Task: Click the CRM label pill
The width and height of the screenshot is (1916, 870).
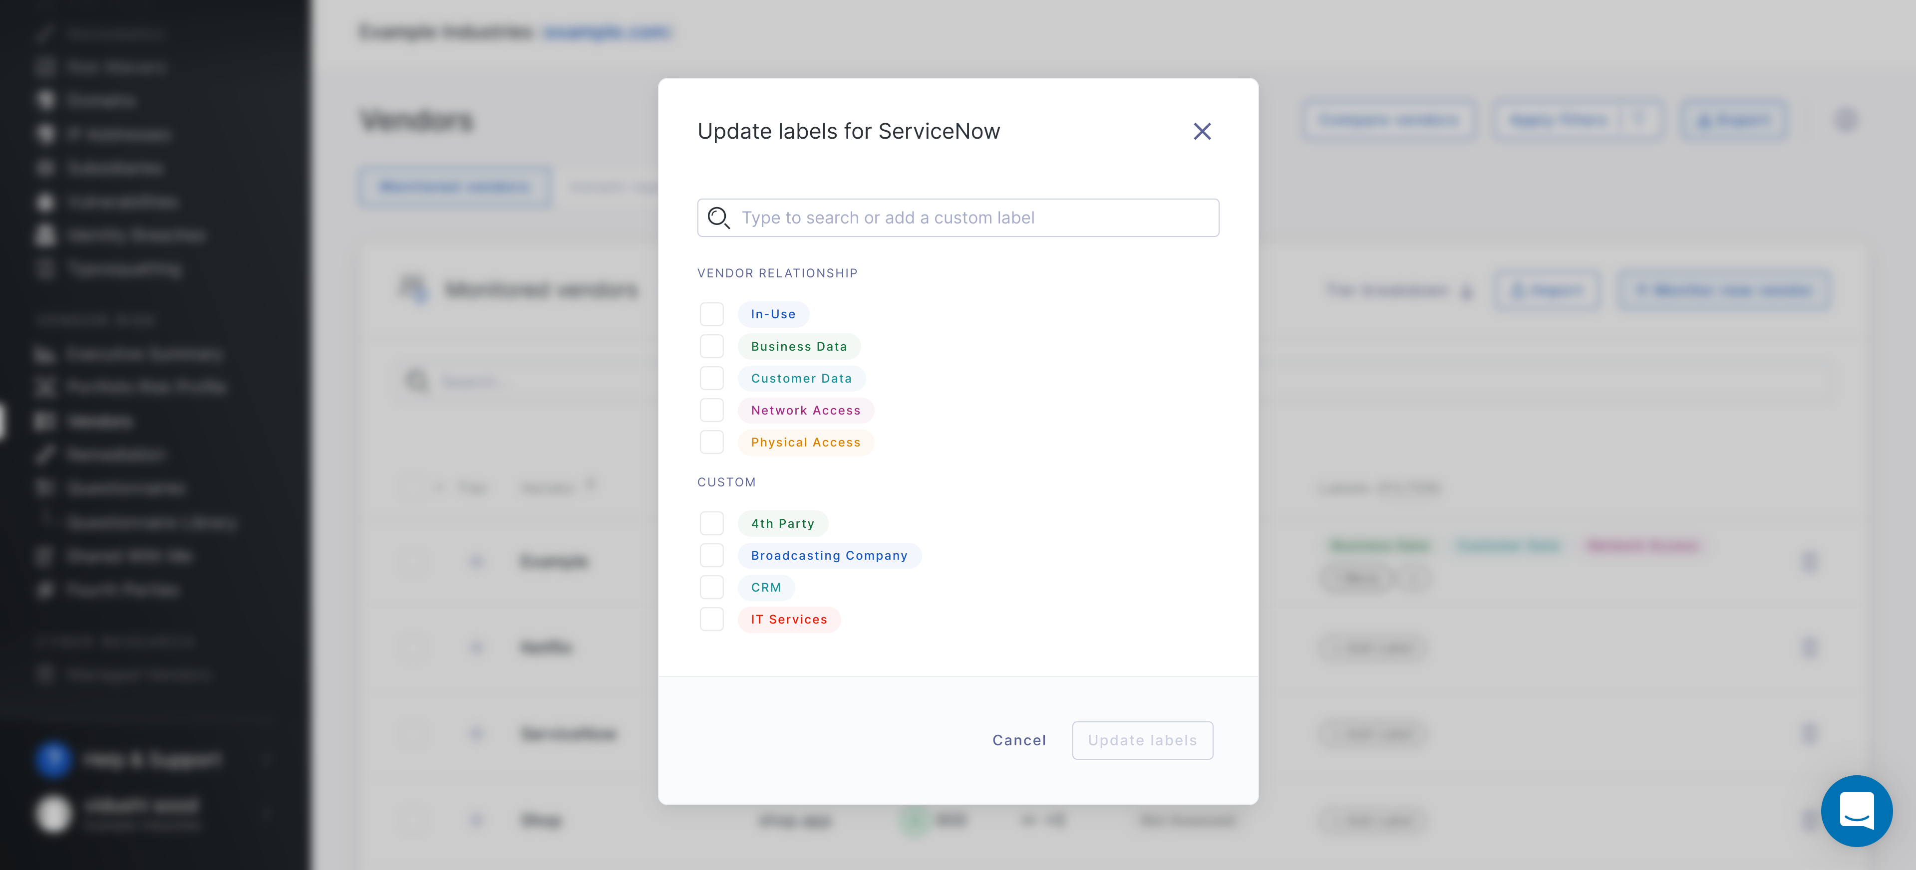Action: [766, 588]
